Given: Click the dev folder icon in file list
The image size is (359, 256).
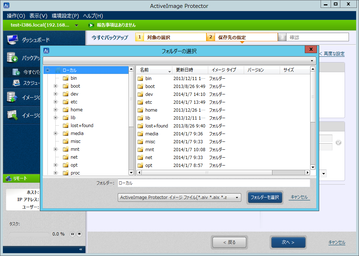Looking at the screenshot, I should pyautogui.click(x=140, y=94).
